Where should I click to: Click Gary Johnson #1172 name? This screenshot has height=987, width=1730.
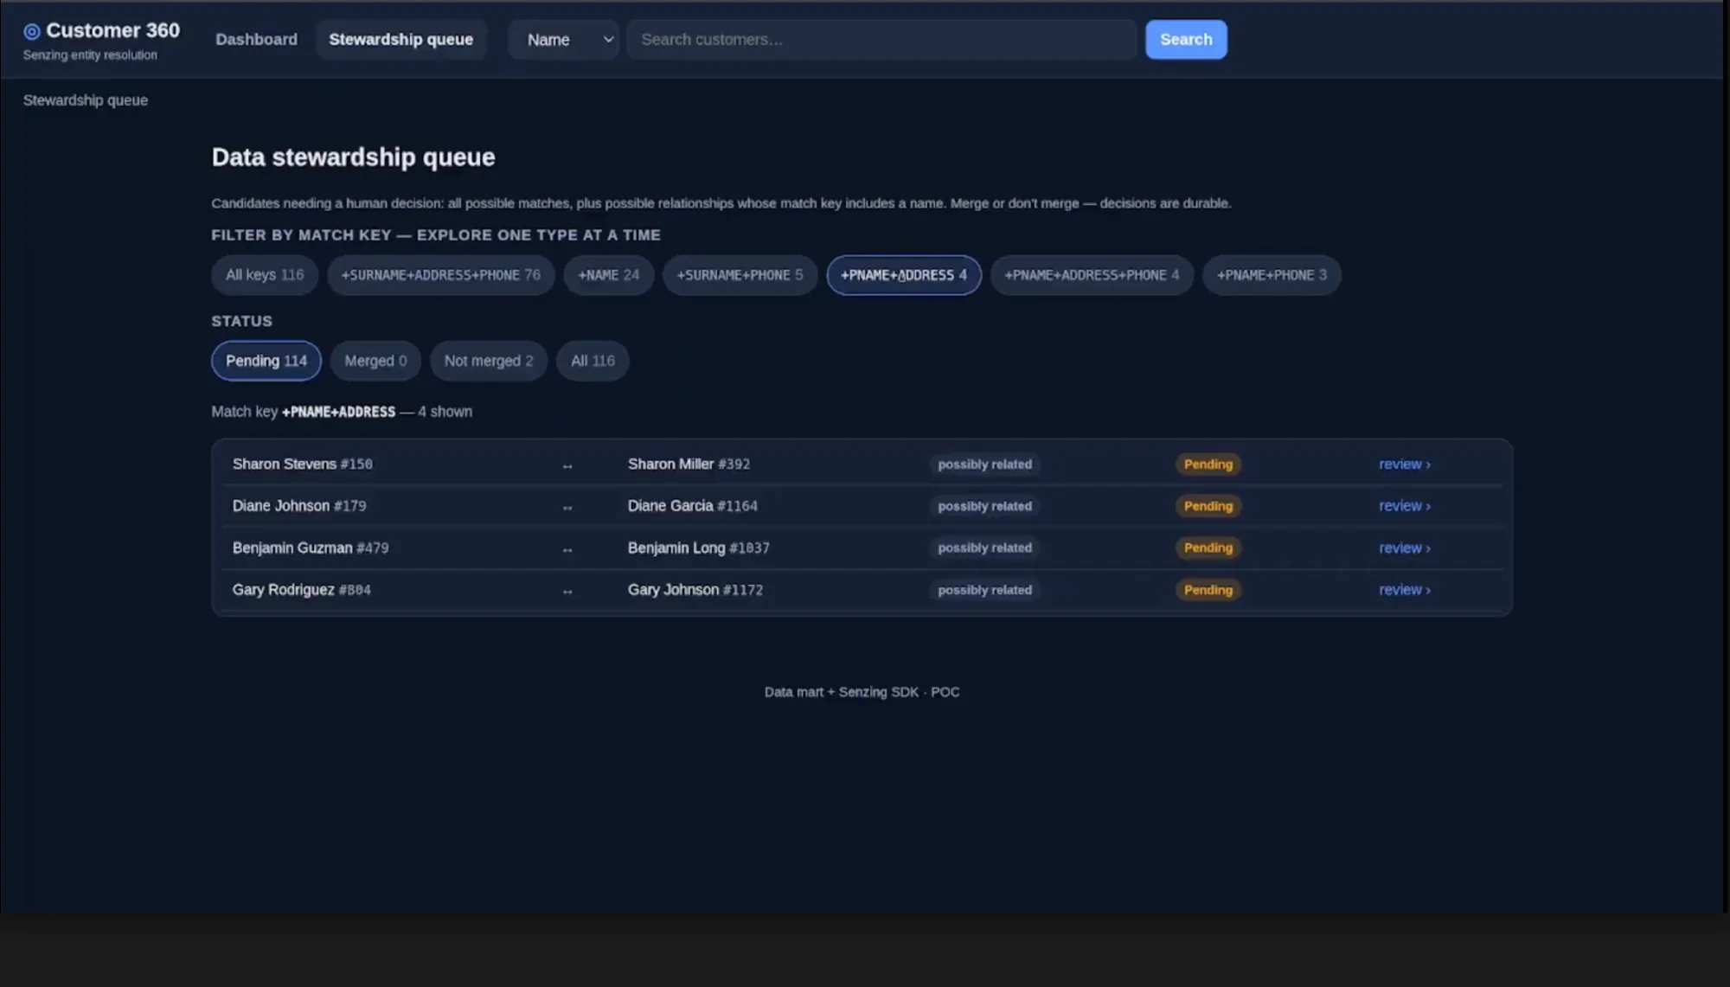pyautogui.click(x=695, y=590)
